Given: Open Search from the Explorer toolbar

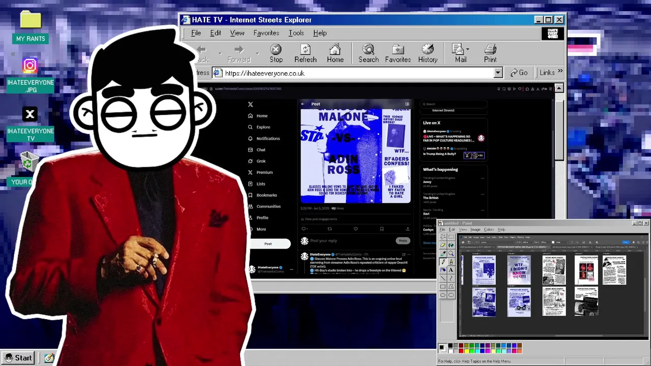Looking at the screenshot, I should click(368, 53).
